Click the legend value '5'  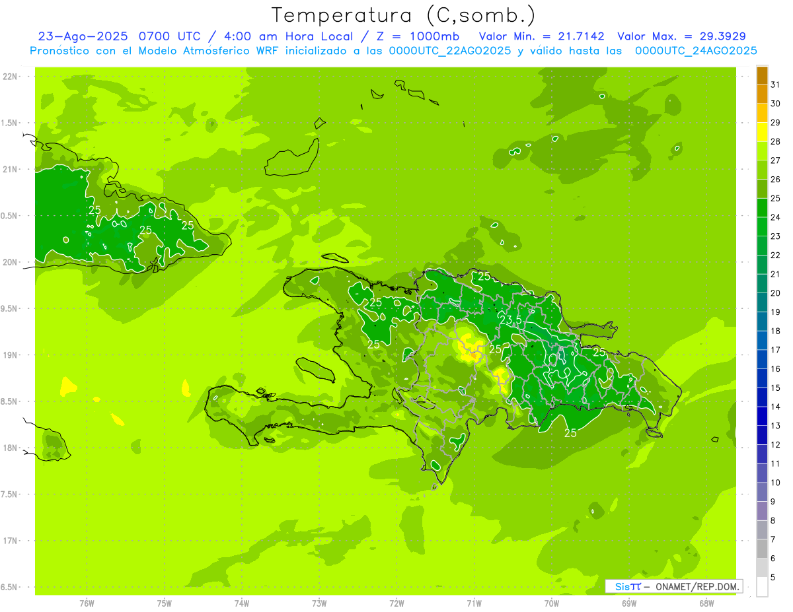[x=773, y=578]
